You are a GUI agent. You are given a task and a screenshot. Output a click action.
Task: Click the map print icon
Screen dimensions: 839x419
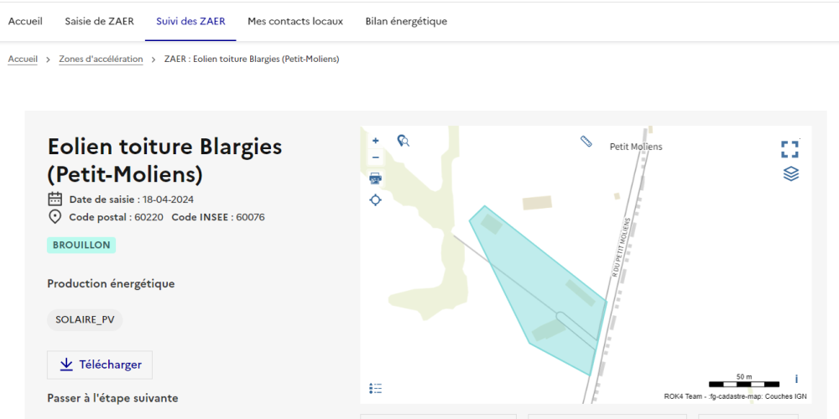[375, 178]
